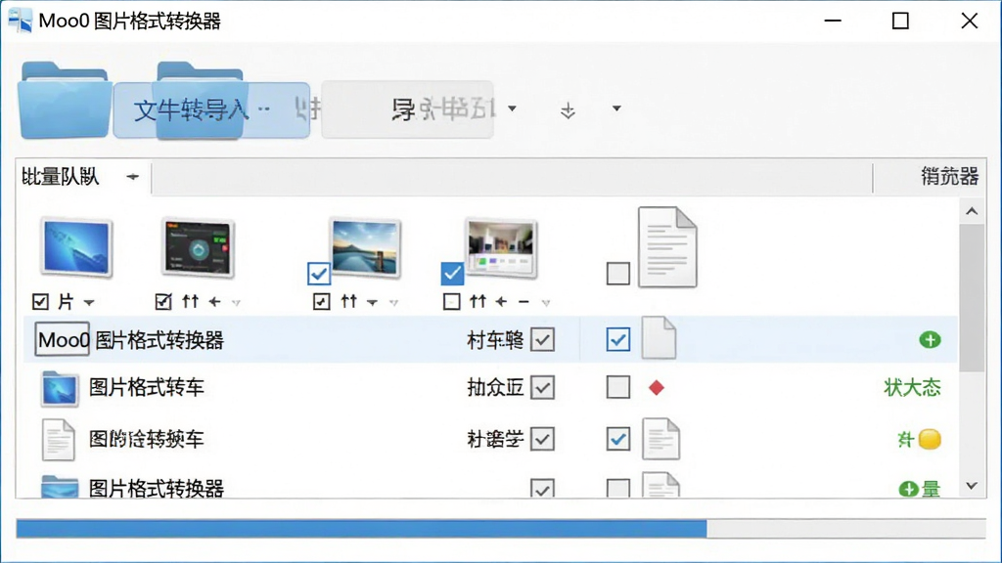Viewport: 1002px width, 563px height.
Task: Open dropdown arrow right of download icon
Action: point(616,108)
